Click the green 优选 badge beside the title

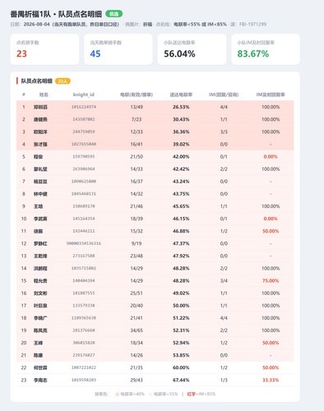(x=113, y=14)
